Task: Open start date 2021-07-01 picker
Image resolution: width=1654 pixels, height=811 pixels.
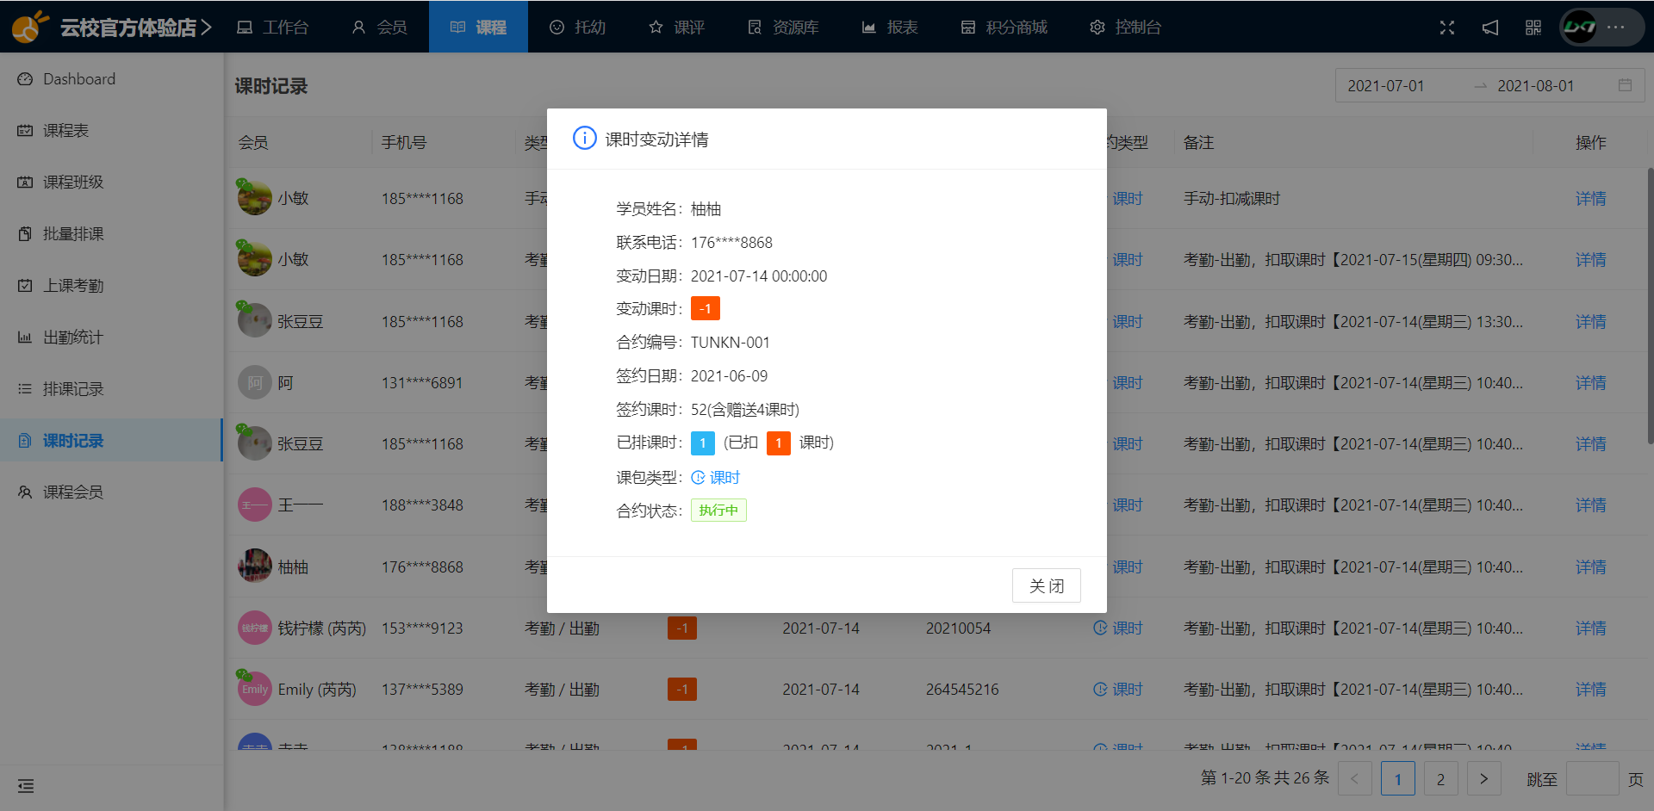Action: click(x=1386, y=86)
